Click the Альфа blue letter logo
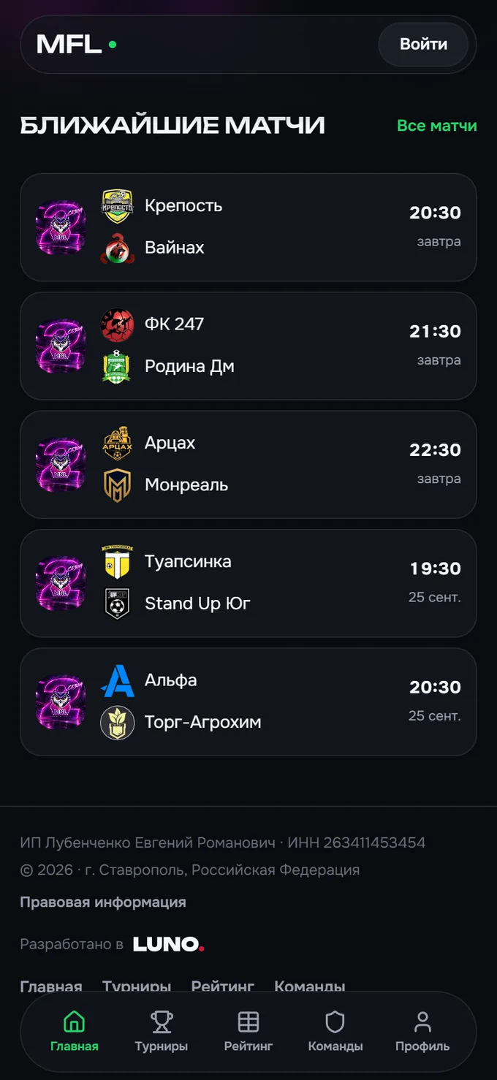The width and height of the screenshot is (497, 1080). pyautogui.click(x=117, y=680)
